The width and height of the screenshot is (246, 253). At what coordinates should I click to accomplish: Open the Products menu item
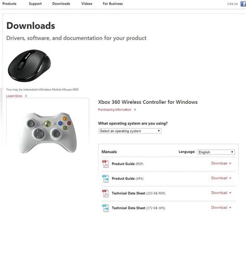pyautogui.click(x=9, y=4)
